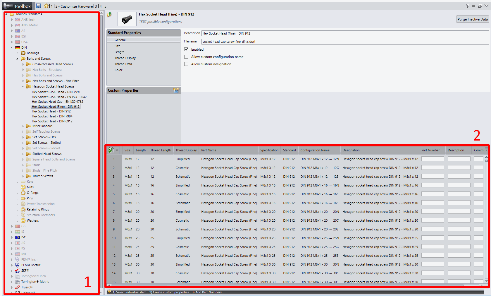Viewport: 491px width, 296px height.
Task: Enable Allow custom designation
Action: tap(187, 64)
